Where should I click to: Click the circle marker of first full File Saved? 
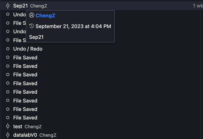[8, 57]
